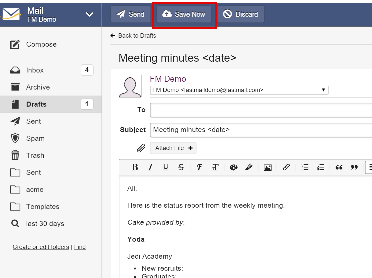The width and height of the screenshot is (372, 278).
Task: Expand the Mail account switcher chevron
Action: pyautogui.click(x=90, y=14)
